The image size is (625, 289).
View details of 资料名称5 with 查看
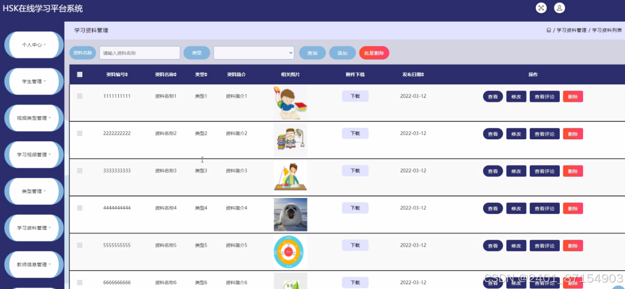pos(493,246)
